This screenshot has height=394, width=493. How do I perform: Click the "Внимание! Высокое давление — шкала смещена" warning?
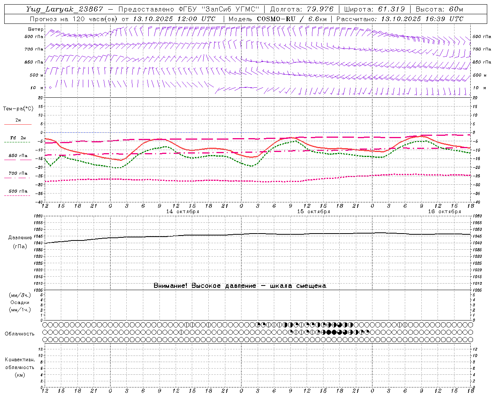[240, 286]
